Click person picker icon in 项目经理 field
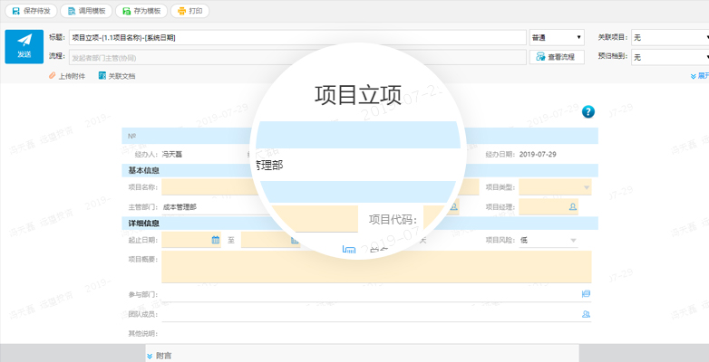709x362 pixels. (573, 206)
